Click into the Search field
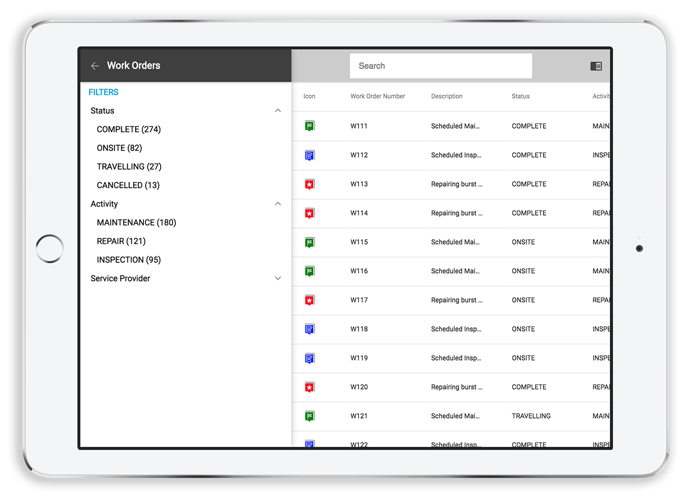This screenshot has height=498, width=692. [441, 66]
